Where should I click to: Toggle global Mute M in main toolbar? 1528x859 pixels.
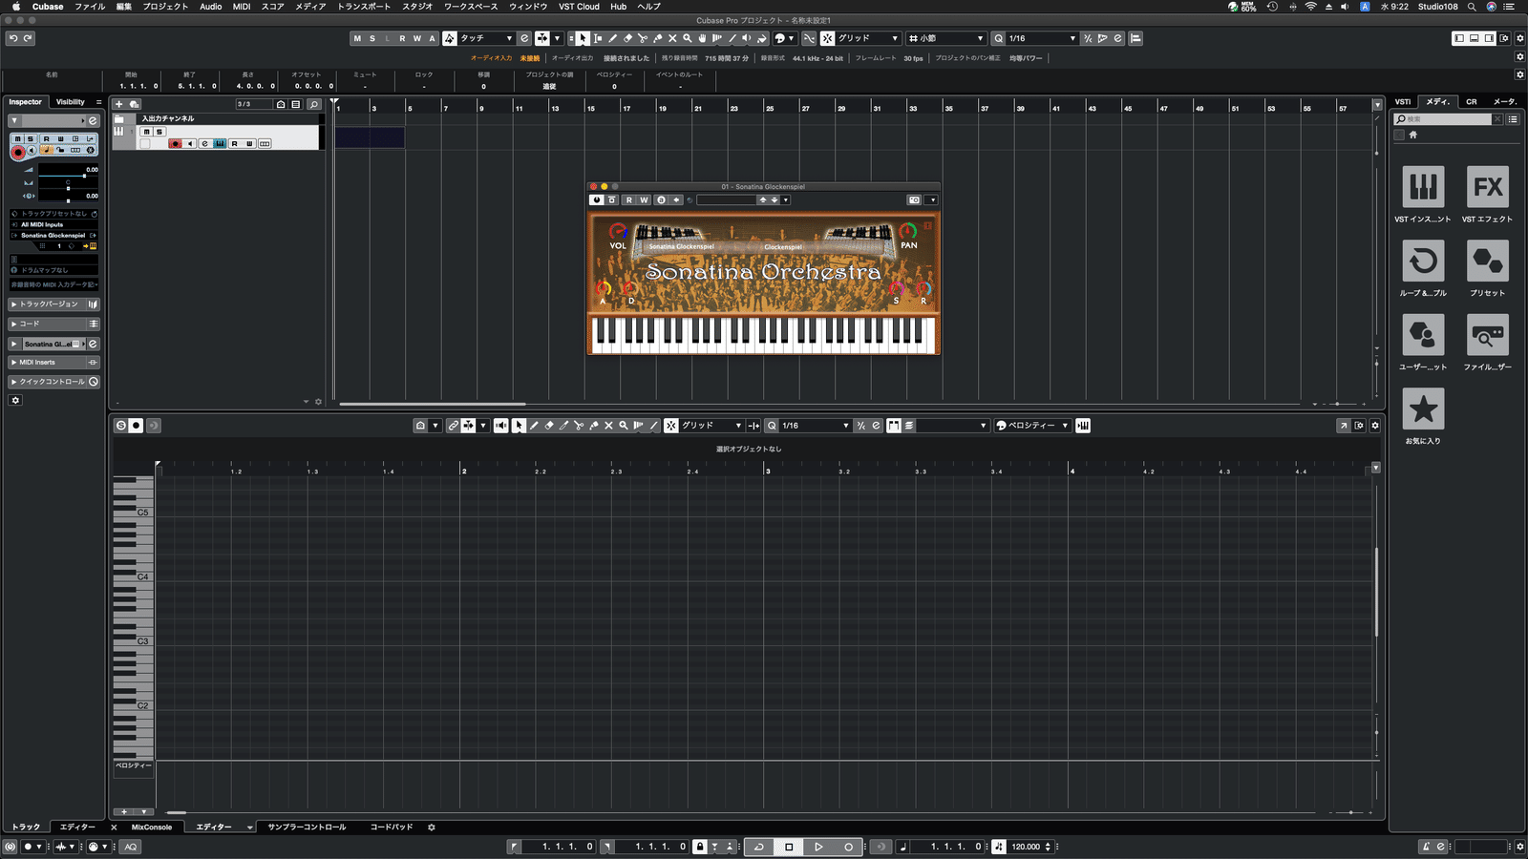[x=357, y=38]
